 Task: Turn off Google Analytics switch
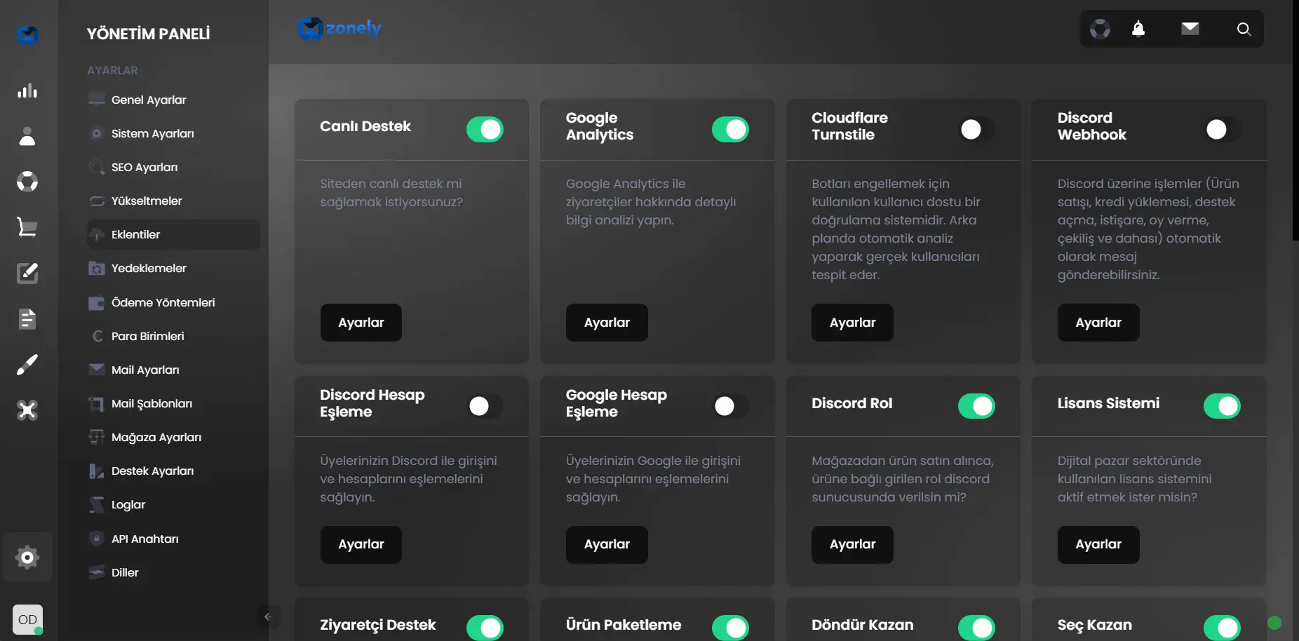730,130
